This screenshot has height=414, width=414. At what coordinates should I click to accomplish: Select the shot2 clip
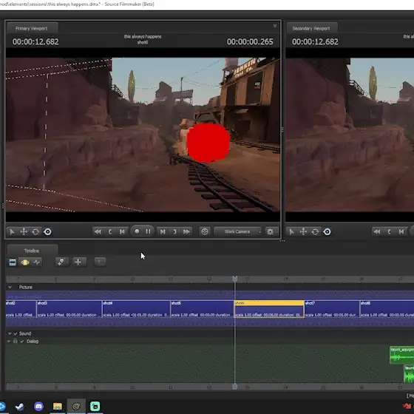point(21,309)
